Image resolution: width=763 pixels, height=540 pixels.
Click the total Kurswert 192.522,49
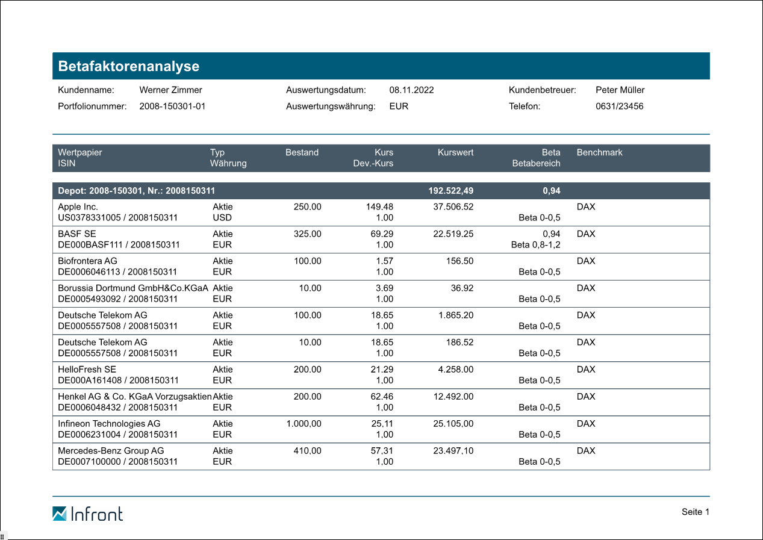pos(450,191)
